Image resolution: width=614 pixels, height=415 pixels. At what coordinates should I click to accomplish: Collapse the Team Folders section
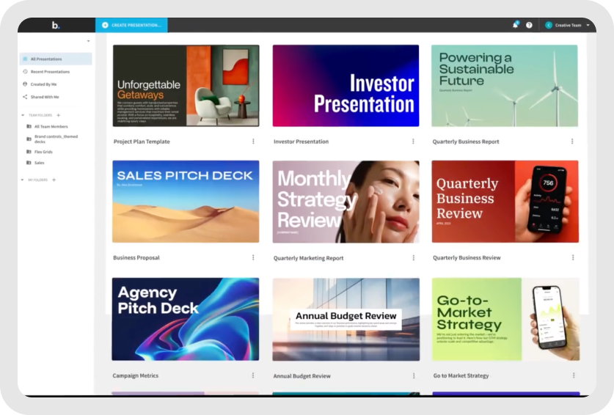click(x=23, y=115)
